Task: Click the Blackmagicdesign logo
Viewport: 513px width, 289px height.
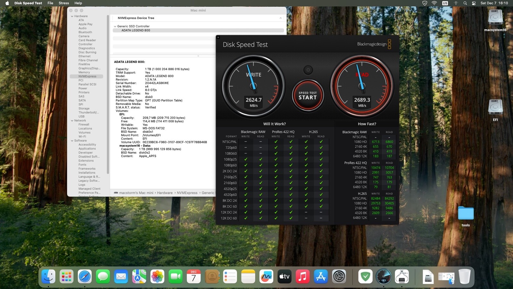Action: tap(374, 44)
